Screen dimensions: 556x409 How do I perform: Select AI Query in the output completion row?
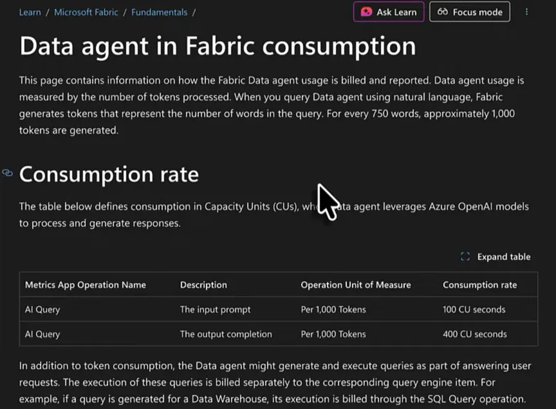pos(42,334)
